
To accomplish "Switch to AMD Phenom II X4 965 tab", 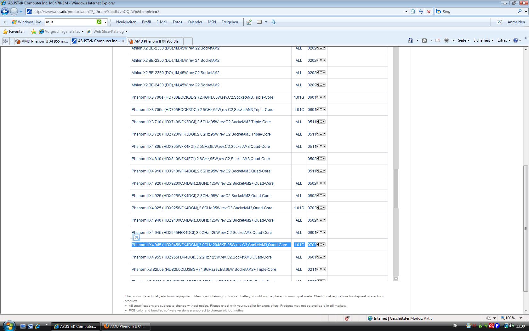I will [x=155, y=41].
